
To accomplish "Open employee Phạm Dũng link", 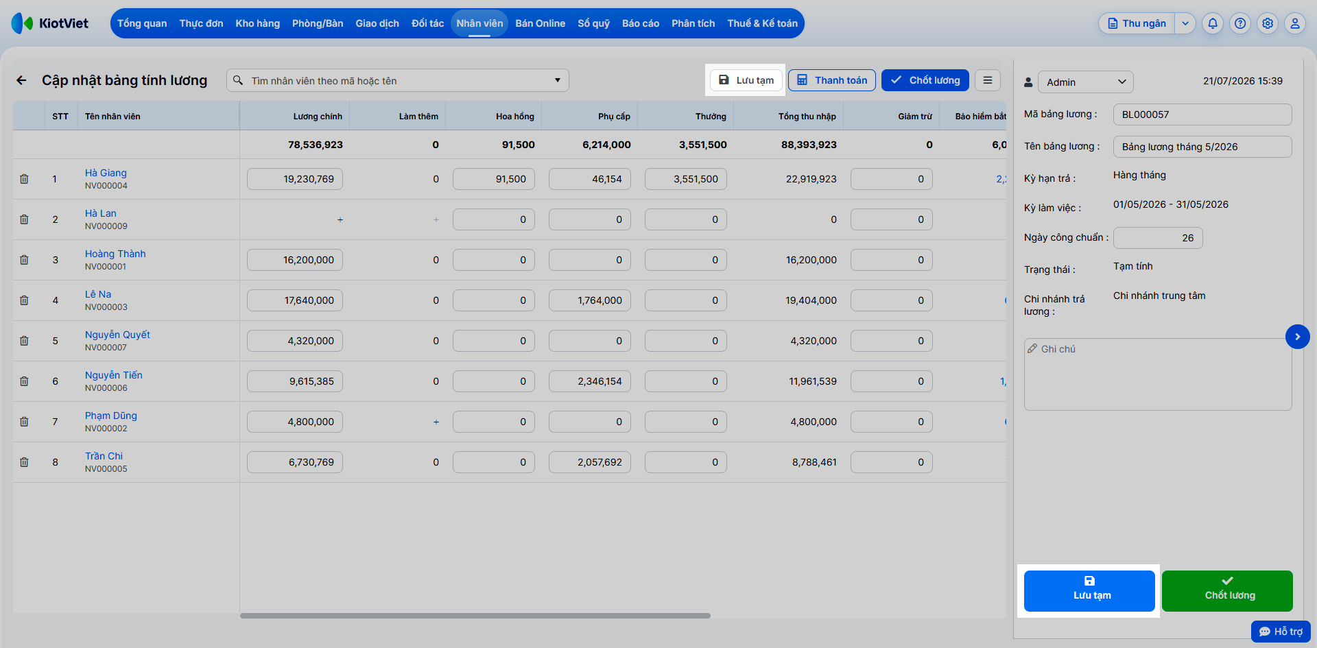I will (111, 416).
